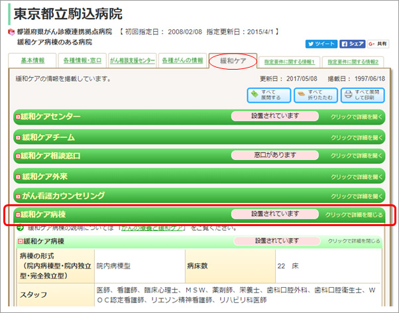The height and width of the screenshot is (313, 399).
Task: Click the green expand-all icon
Action: [255, 94]
